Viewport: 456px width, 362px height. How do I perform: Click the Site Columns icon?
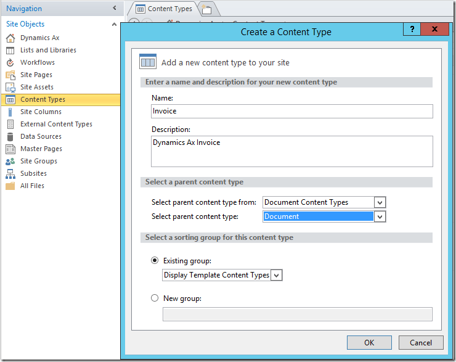point(10,112)
